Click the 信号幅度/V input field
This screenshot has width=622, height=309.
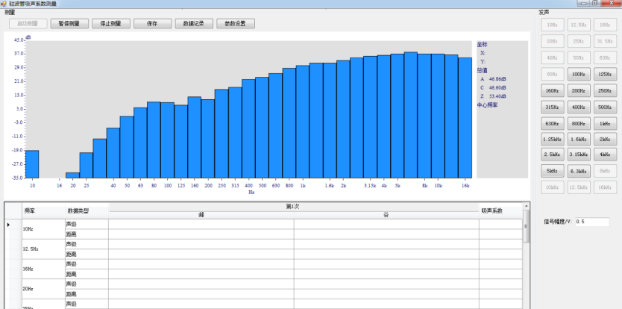point(591,222)
